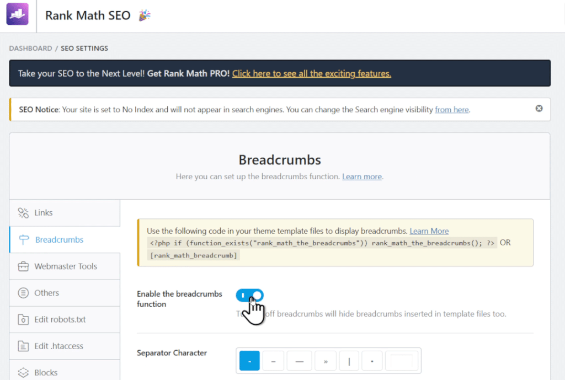
Task: Select the long em-dash separator character
Action: point(299,360)
